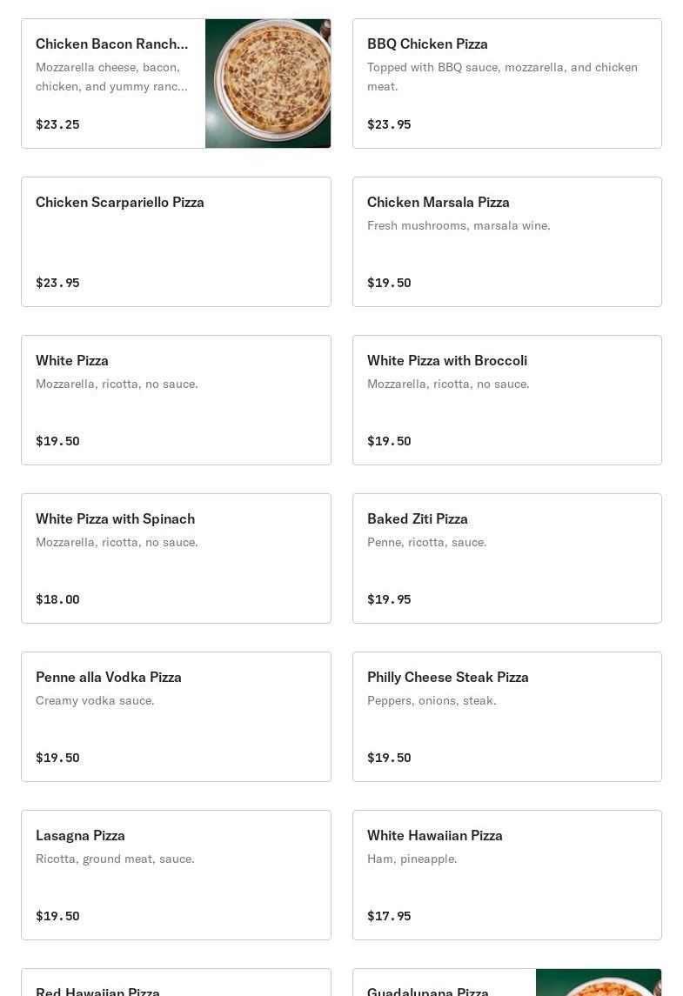Click the Creamy vodka sauce description
The image size is (683, 996).
pyautogui.click(x=96, y=700)
